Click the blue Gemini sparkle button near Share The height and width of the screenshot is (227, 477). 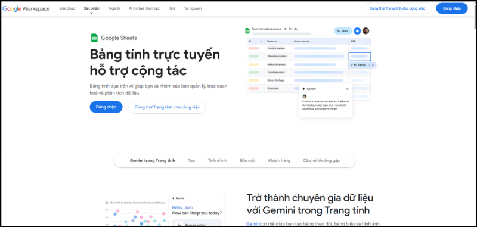[357, 31]
